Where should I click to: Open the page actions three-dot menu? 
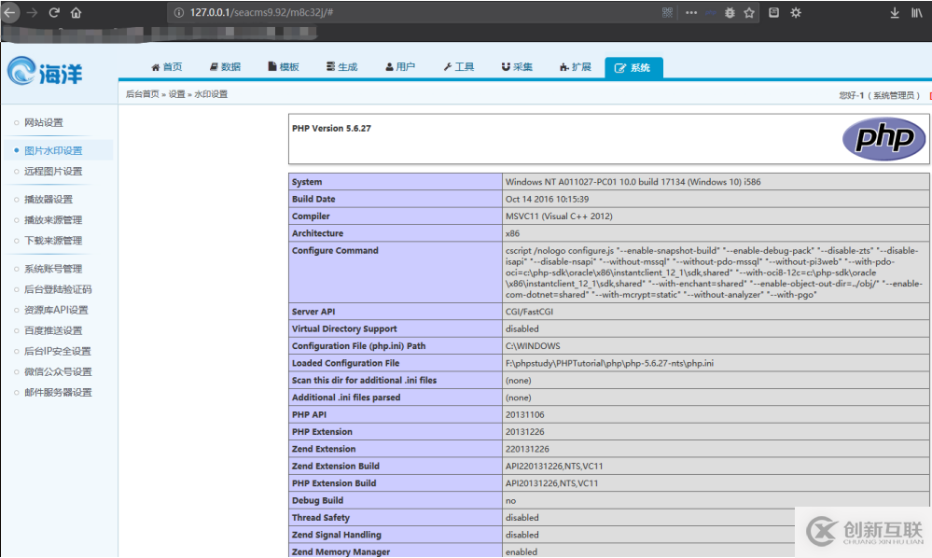[x=691, y=13]
